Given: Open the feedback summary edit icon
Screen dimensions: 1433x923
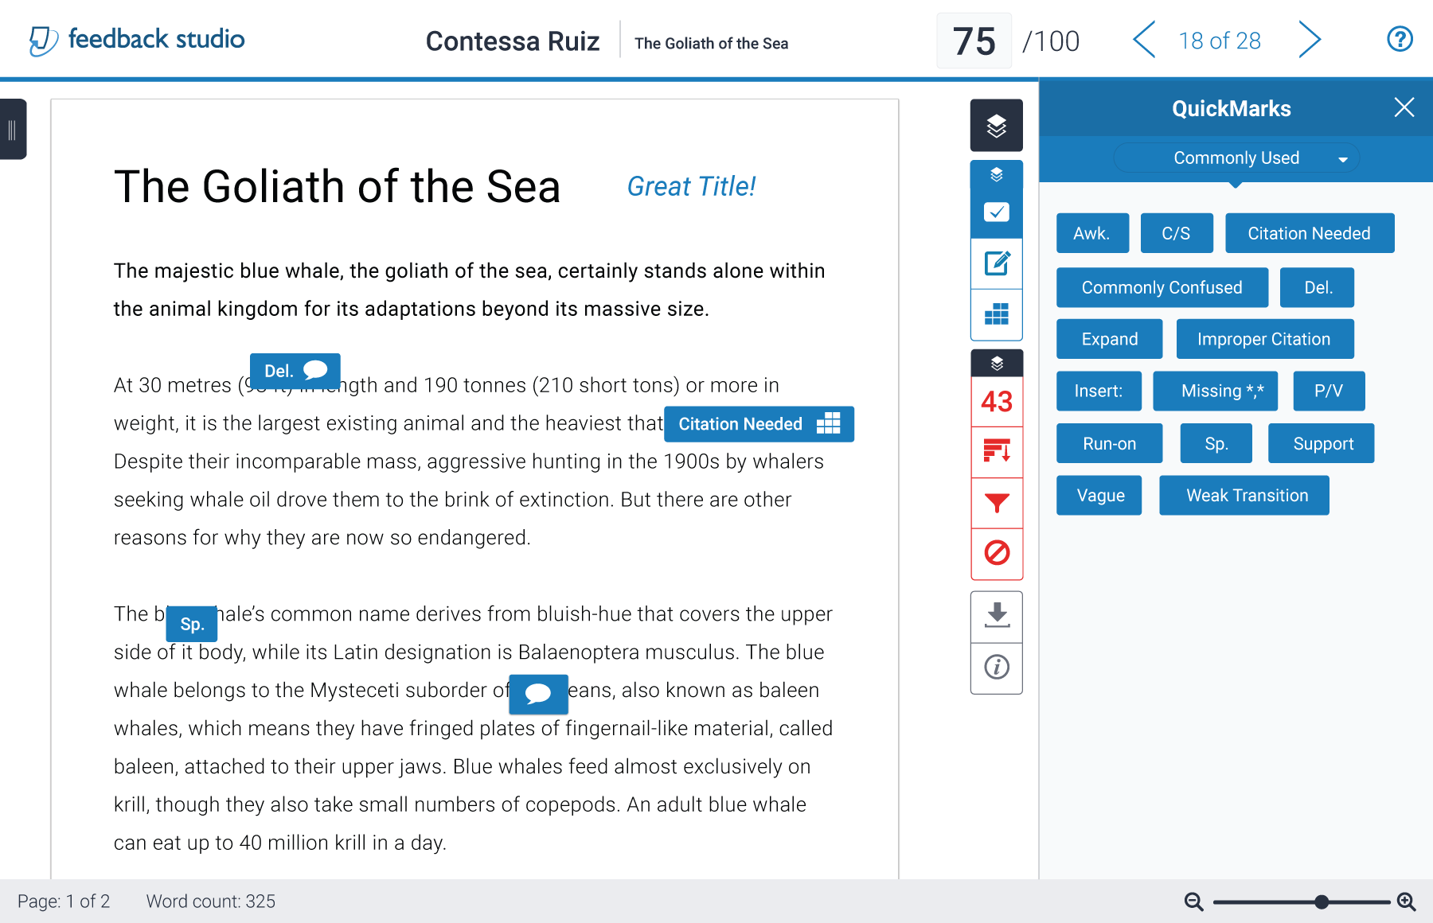Looking at the screenshot, I should pos(996,263).
